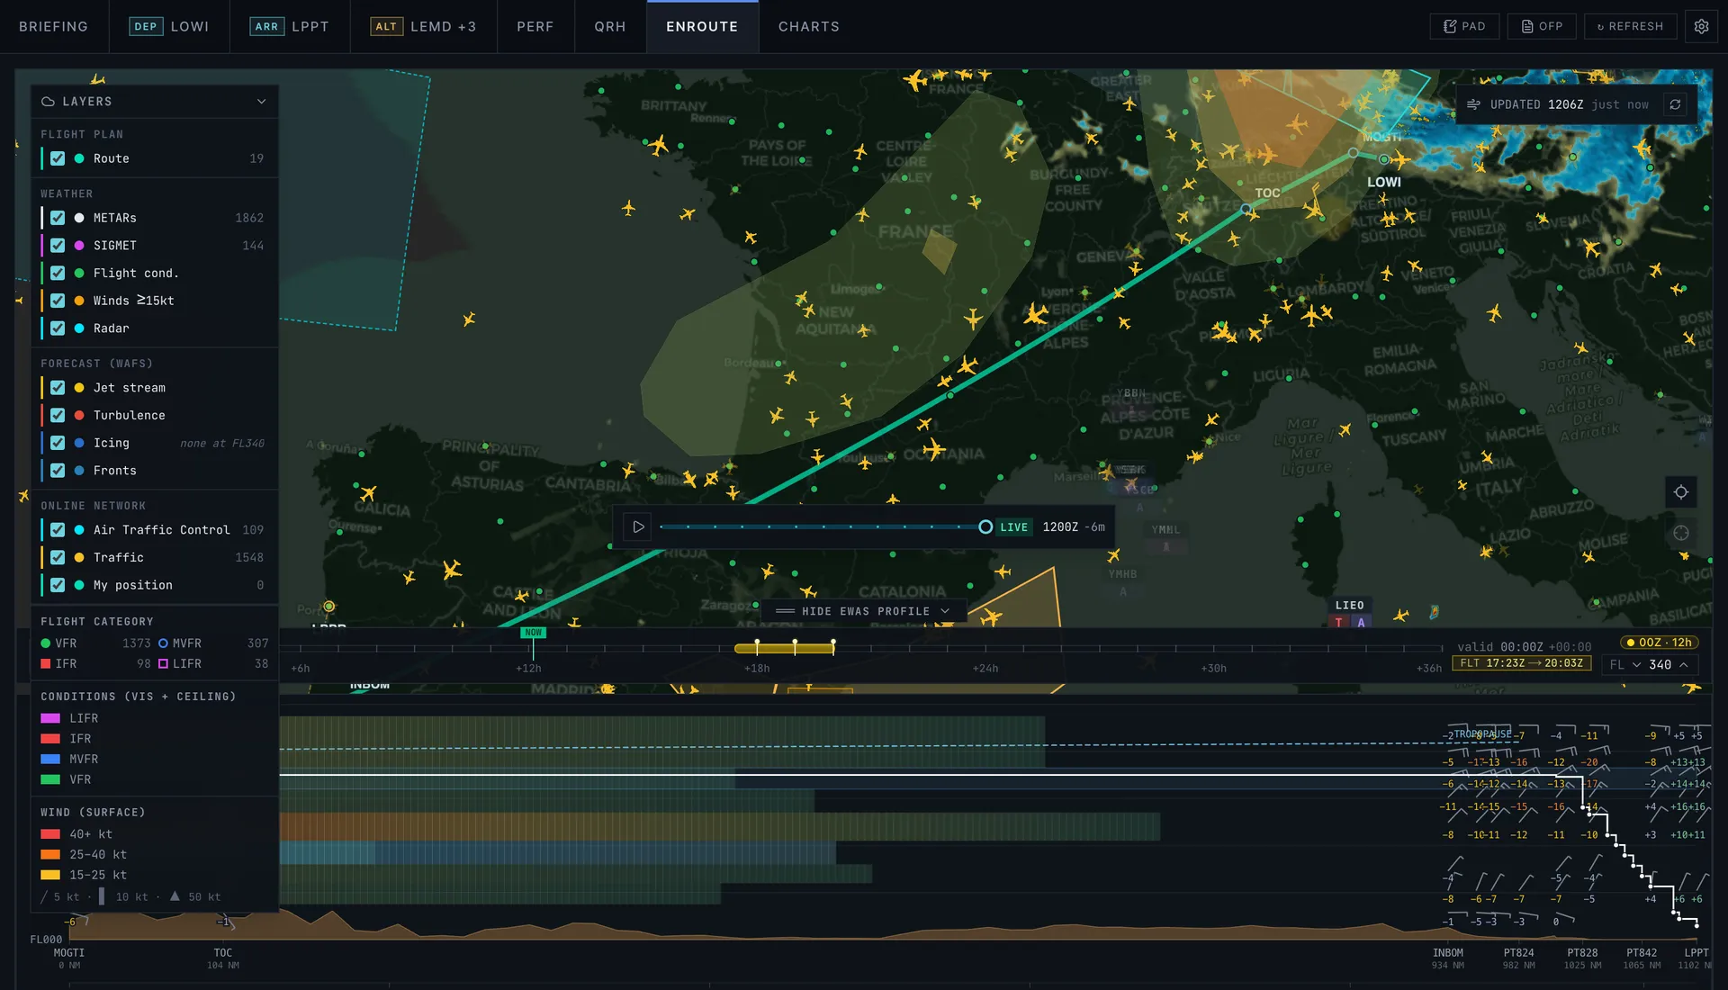
Task: Toggle the My position checkbox
Action: point(58,585)
